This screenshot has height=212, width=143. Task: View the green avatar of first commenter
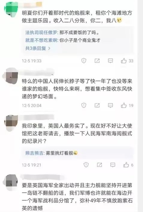tap(11, 9)
